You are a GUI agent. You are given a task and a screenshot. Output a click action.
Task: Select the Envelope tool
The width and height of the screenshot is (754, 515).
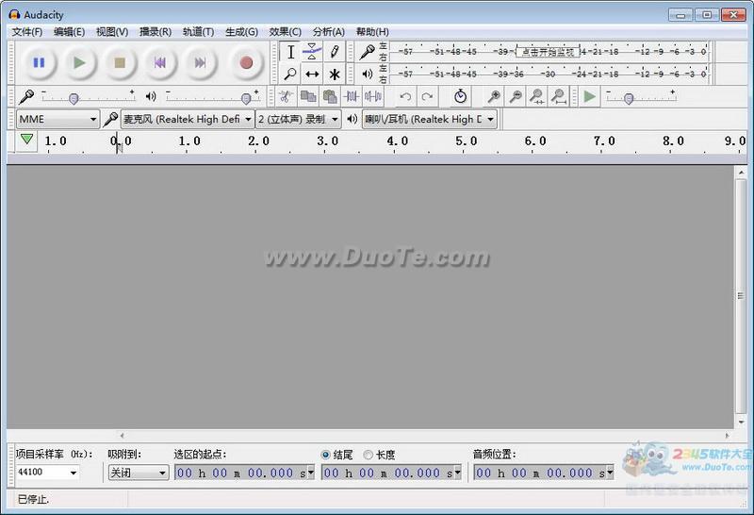tap(312, 52)
